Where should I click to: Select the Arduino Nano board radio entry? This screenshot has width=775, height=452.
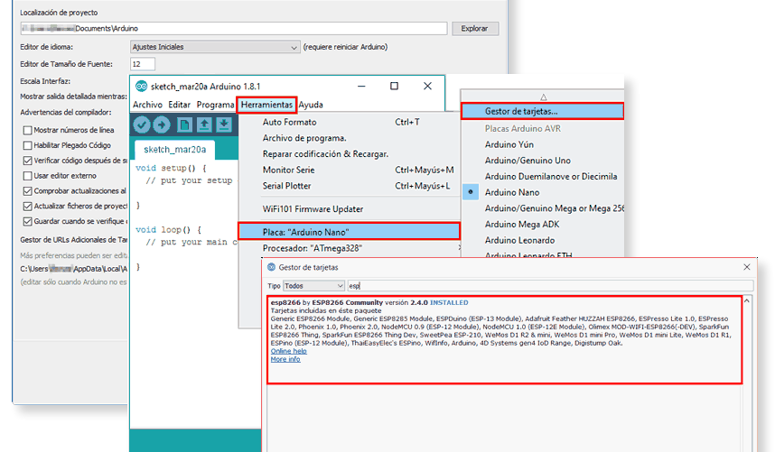tap(471, 192)
